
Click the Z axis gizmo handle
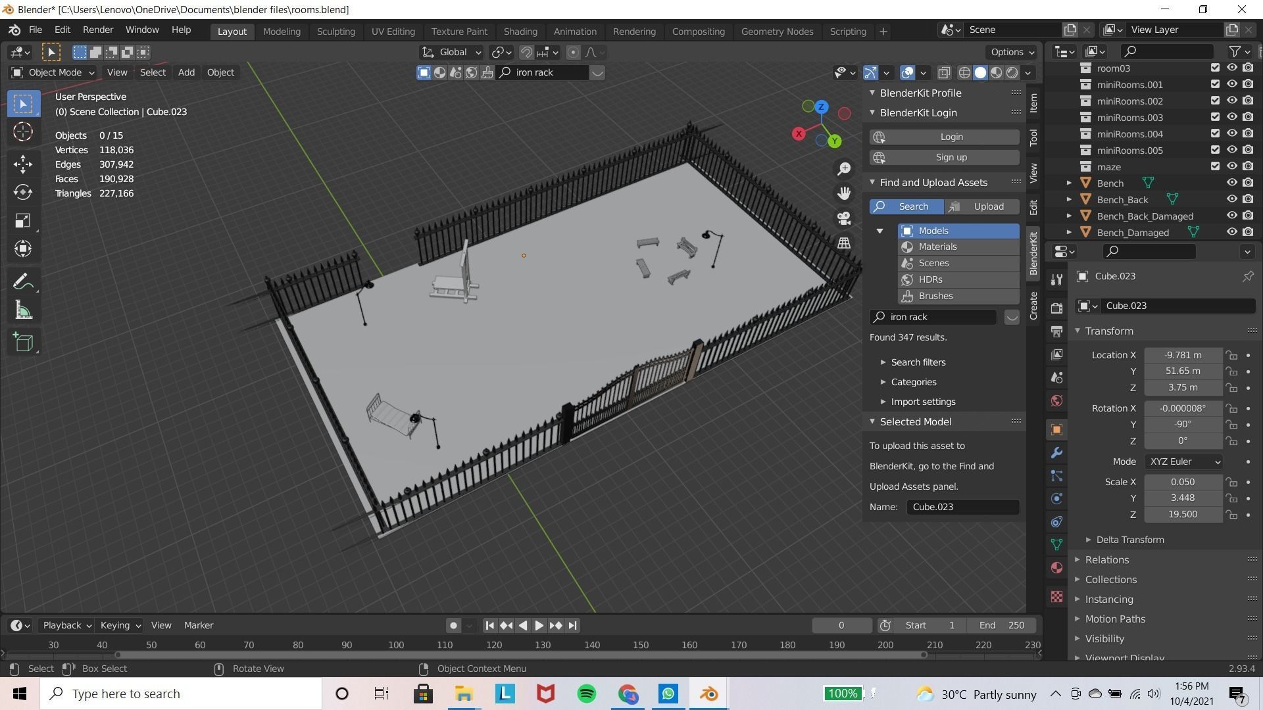click(x=821, y=106)
